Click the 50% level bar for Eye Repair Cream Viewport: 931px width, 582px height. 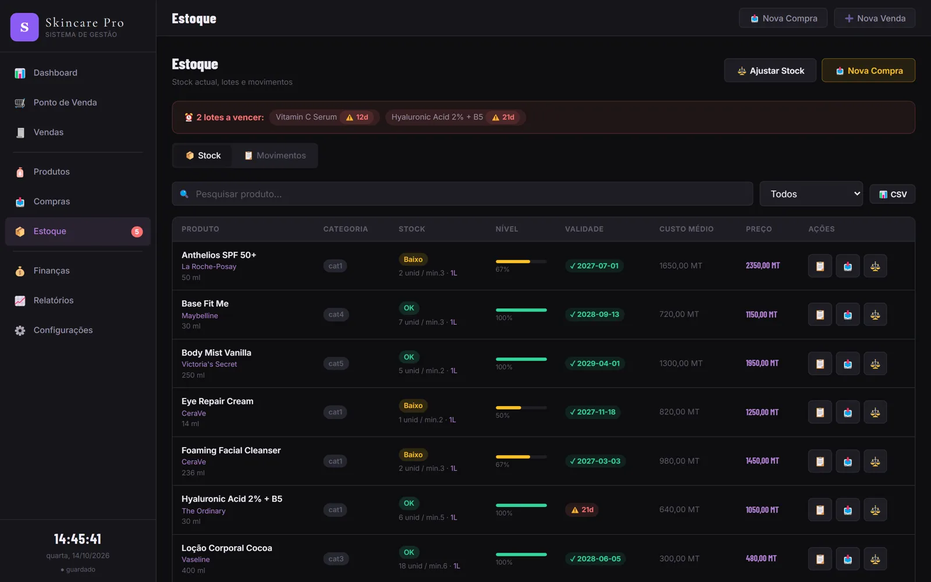point(521,408)
